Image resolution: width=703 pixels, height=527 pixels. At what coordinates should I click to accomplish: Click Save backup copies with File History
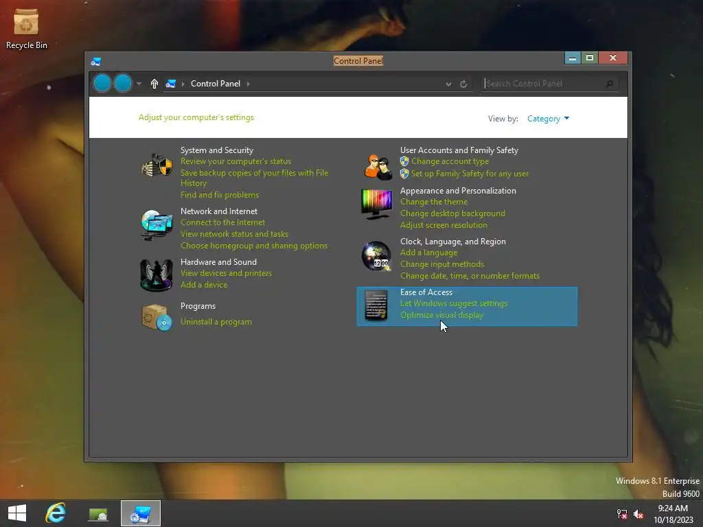[x=254, y=178]
